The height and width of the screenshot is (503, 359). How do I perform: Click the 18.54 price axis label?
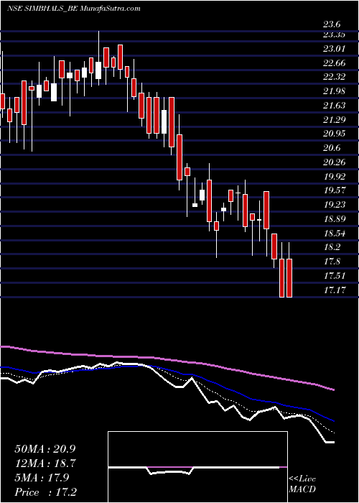pyautogui.click(x=335, y=233)
